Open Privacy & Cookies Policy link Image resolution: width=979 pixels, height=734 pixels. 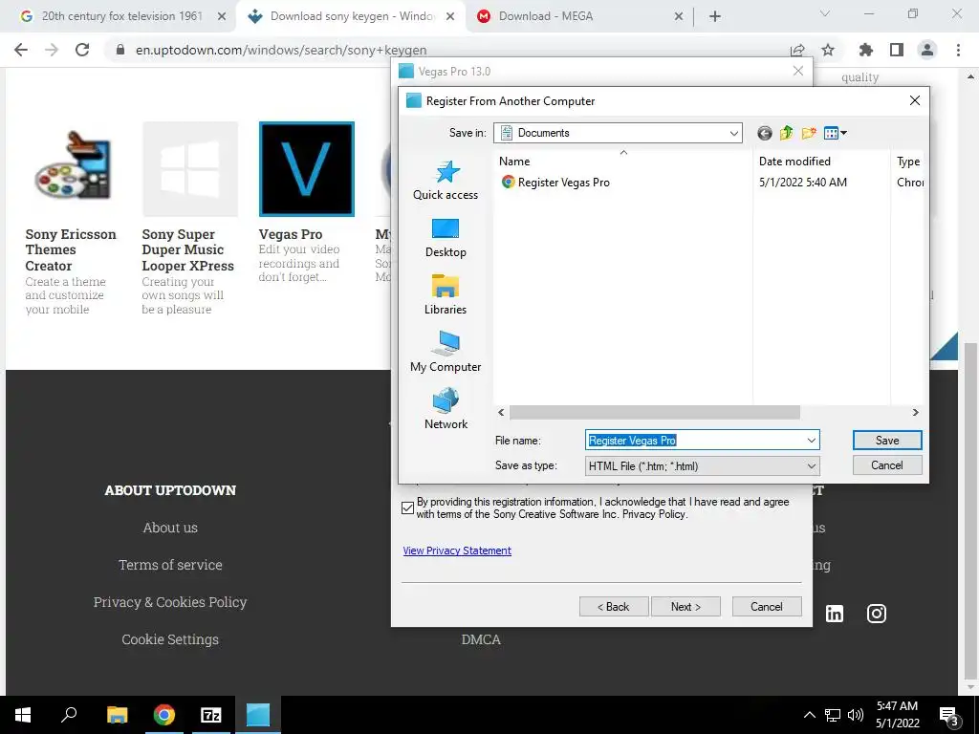pos(170,602)
